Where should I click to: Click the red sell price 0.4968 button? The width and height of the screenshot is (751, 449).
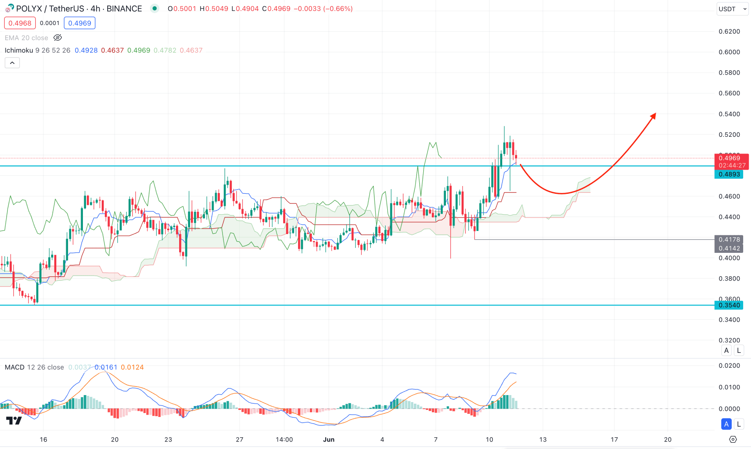click(x=20, y=23)
